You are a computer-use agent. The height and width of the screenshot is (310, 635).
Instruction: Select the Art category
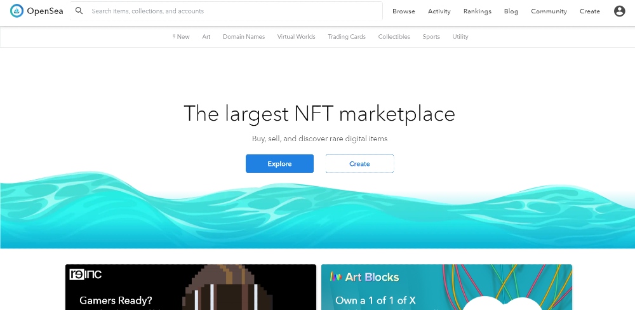tap(206, 36)
